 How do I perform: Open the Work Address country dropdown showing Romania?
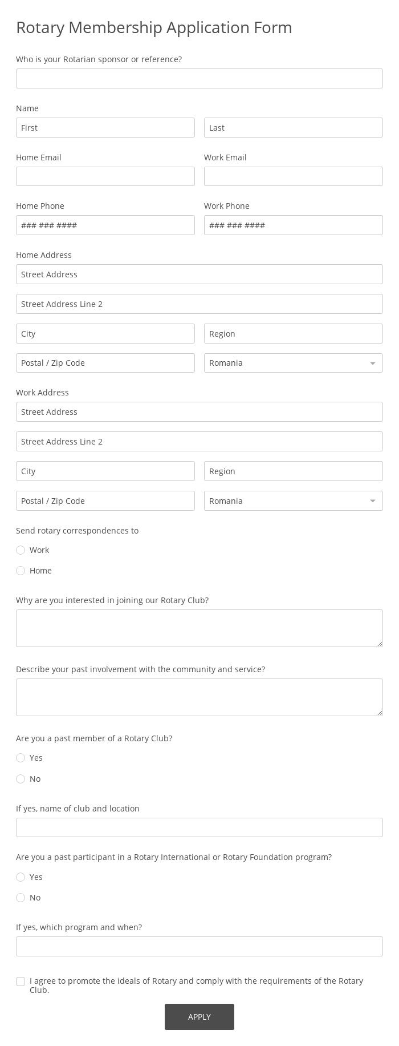(x=293, y=500)
